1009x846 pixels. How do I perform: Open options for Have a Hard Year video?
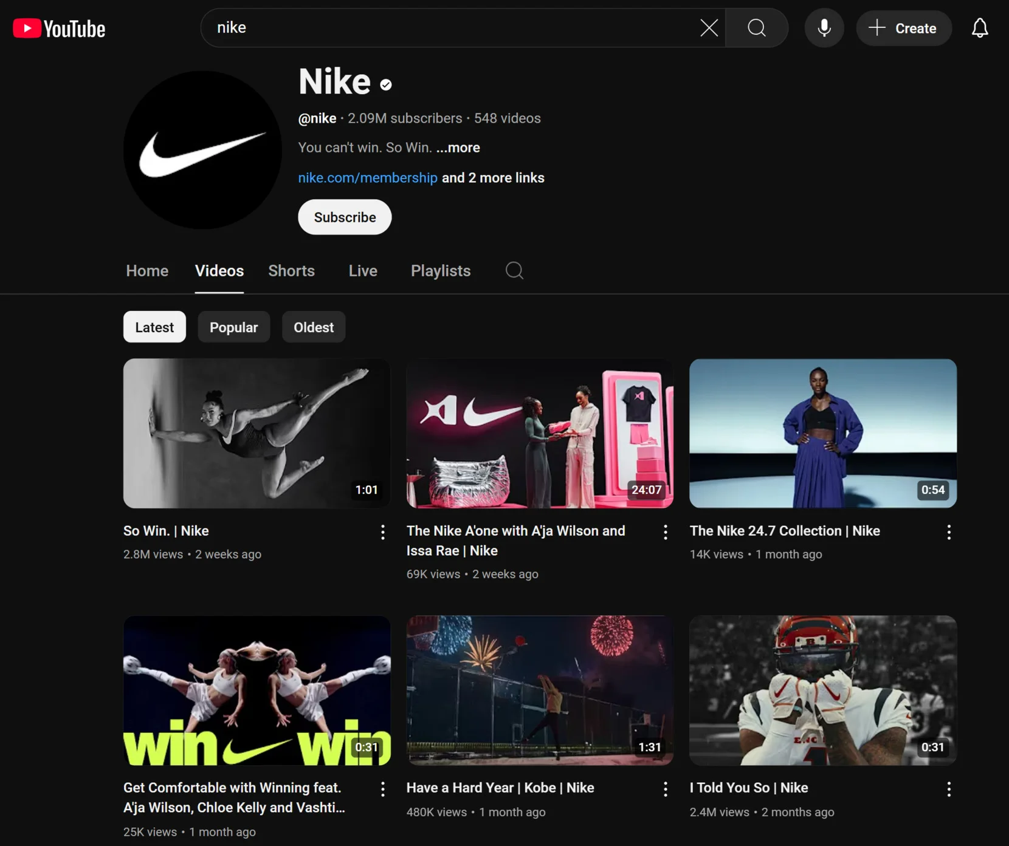[666, 789]
